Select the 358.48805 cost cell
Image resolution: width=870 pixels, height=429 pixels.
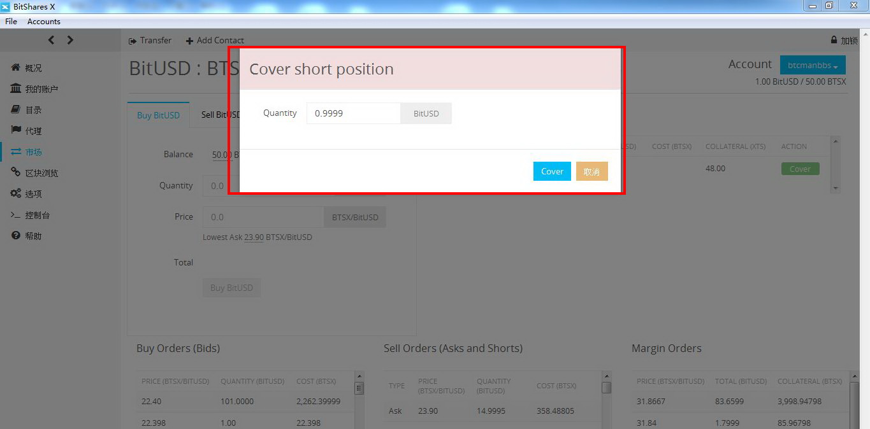coord(555,411)
